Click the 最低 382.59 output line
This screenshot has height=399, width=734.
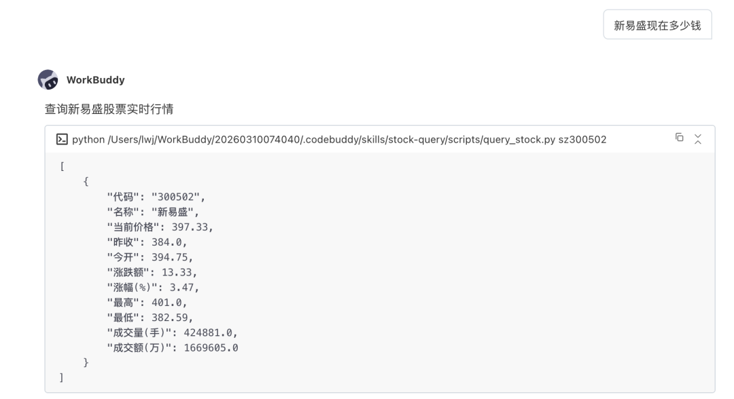150,318
